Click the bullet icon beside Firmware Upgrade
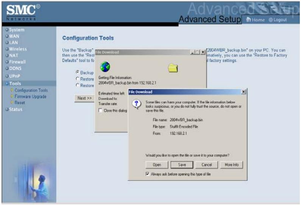This screenshot has height=205, width=301. click(12, 96)
